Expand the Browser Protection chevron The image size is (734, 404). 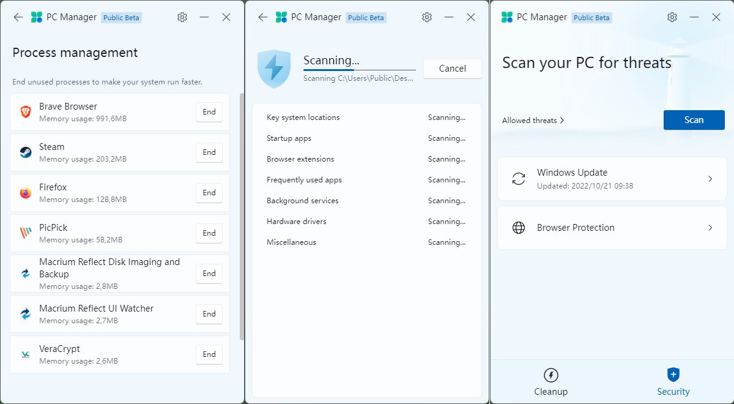pos(710,228)
